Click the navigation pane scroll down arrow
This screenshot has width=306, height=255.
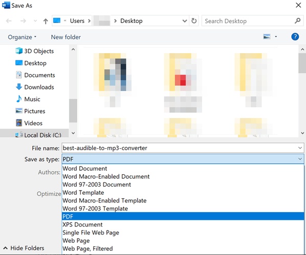tap(73, 133)
